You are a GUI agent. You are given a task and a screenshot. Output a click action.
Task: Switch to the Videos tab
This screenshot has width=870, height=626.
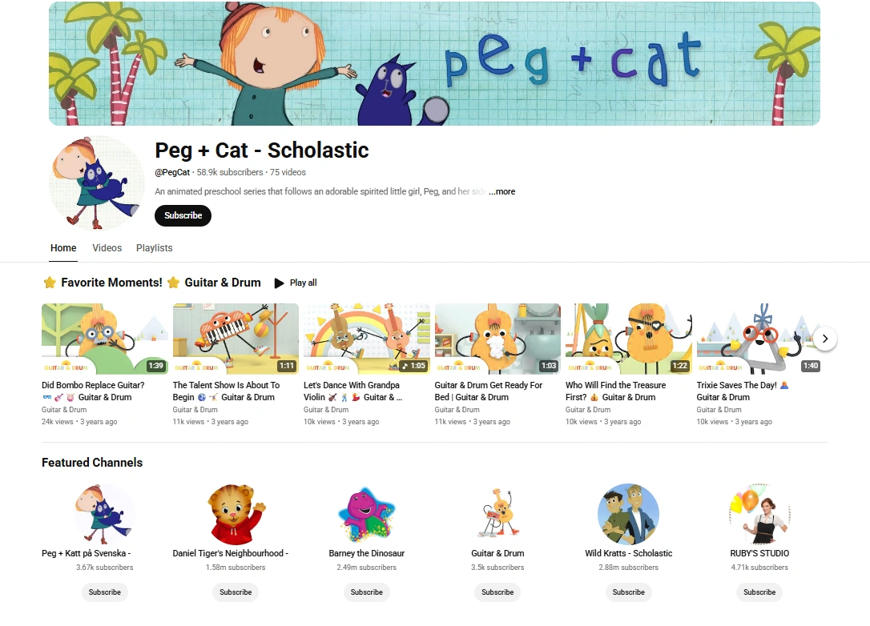click(107, 248)
